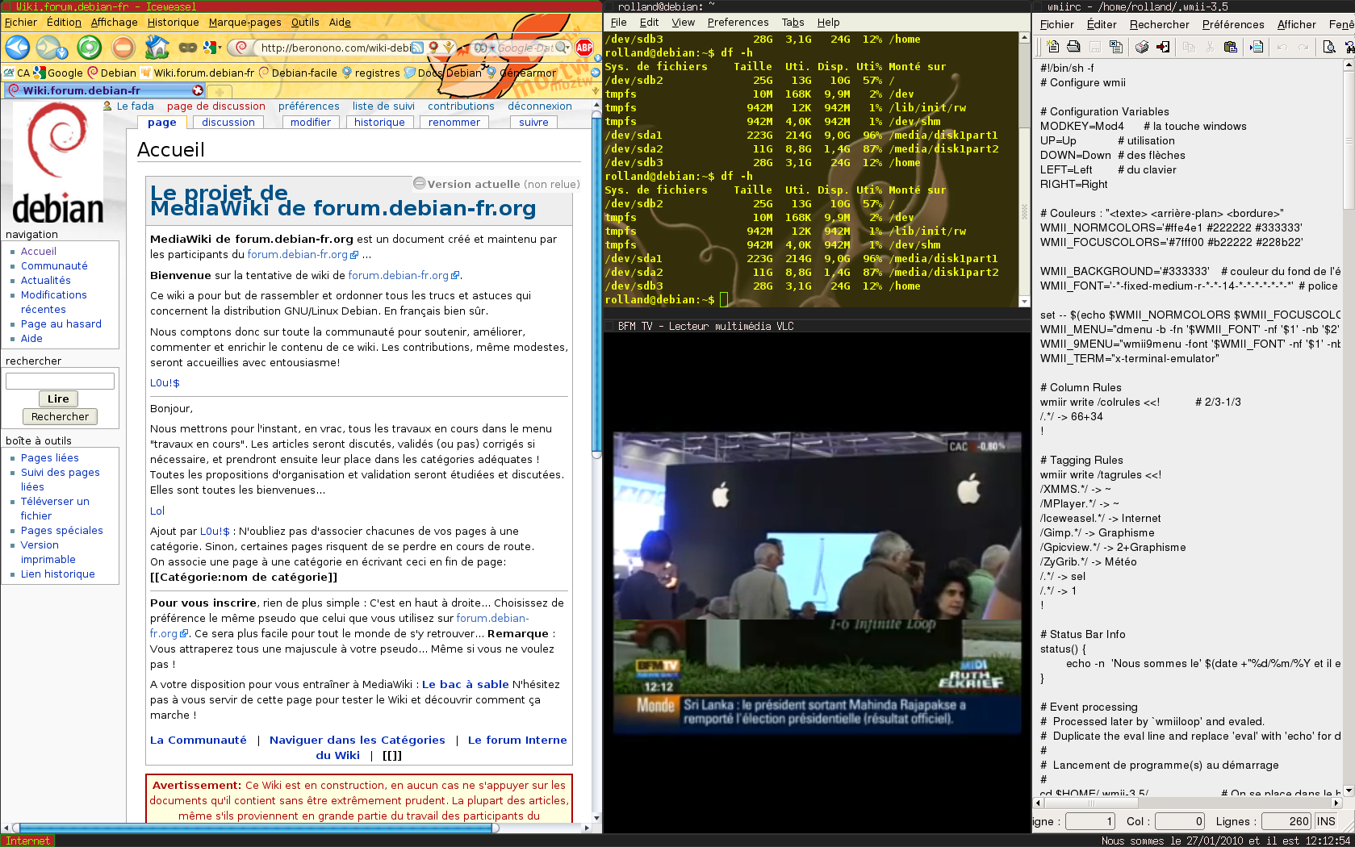Viewport: 1355px width, 847px height.
Task: Open the préférences link on wiki
Action: 309,106
